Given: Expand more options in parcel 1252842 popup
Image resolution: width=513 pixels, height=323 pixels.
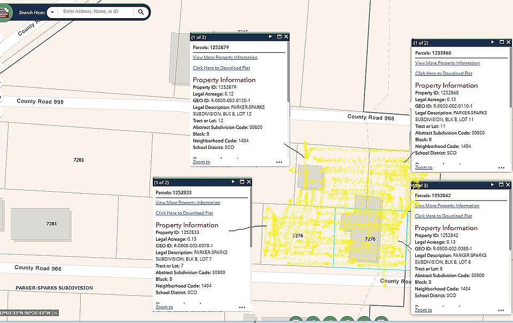Looking at the screenshot, I should 501,310.
